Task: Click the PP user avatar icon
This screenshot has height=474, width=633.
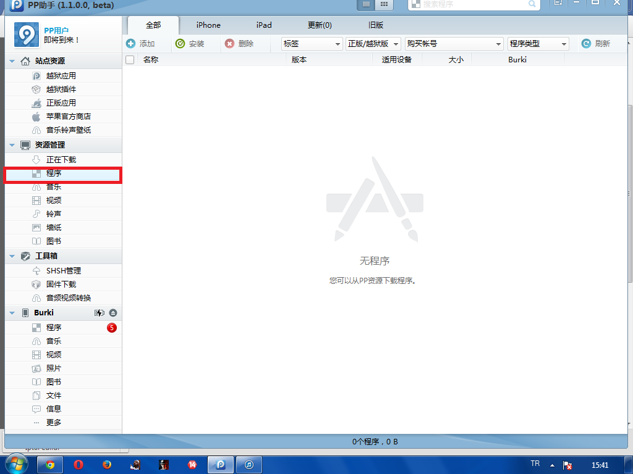Action: [27, 35]
